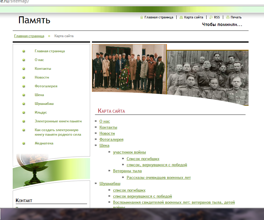Click the sitemap icon beside Карта сайта

[181, 17]
